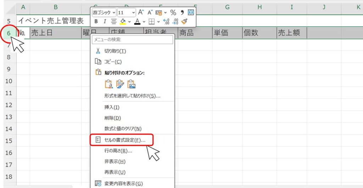Select the Format Painter brush icon
Screen dimensions: 363x188
pyautogui.click(x=184, y=22)
